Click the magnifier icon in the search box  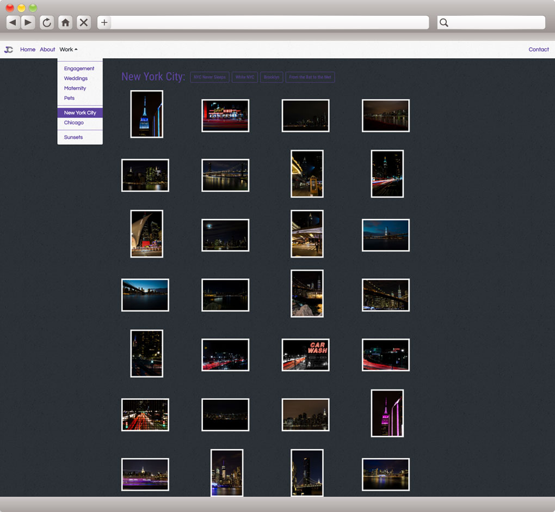[444, 22]
